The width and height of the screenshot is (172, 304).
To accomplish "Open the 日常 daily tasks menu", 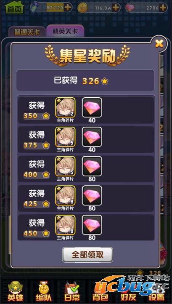I will click(72, 292).
